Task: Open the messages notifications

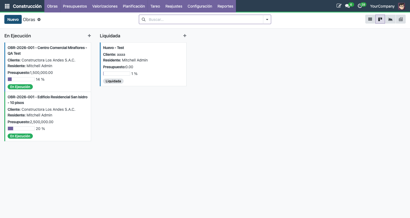Action: (348, 5)
